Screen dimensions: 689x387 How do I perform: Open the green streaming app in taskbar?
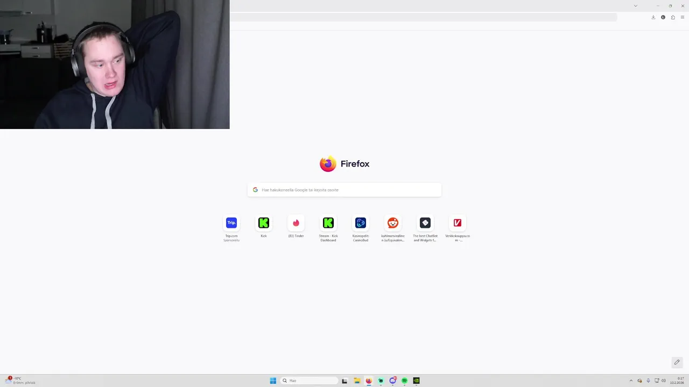pyautogui.click(x=381, y=381)
